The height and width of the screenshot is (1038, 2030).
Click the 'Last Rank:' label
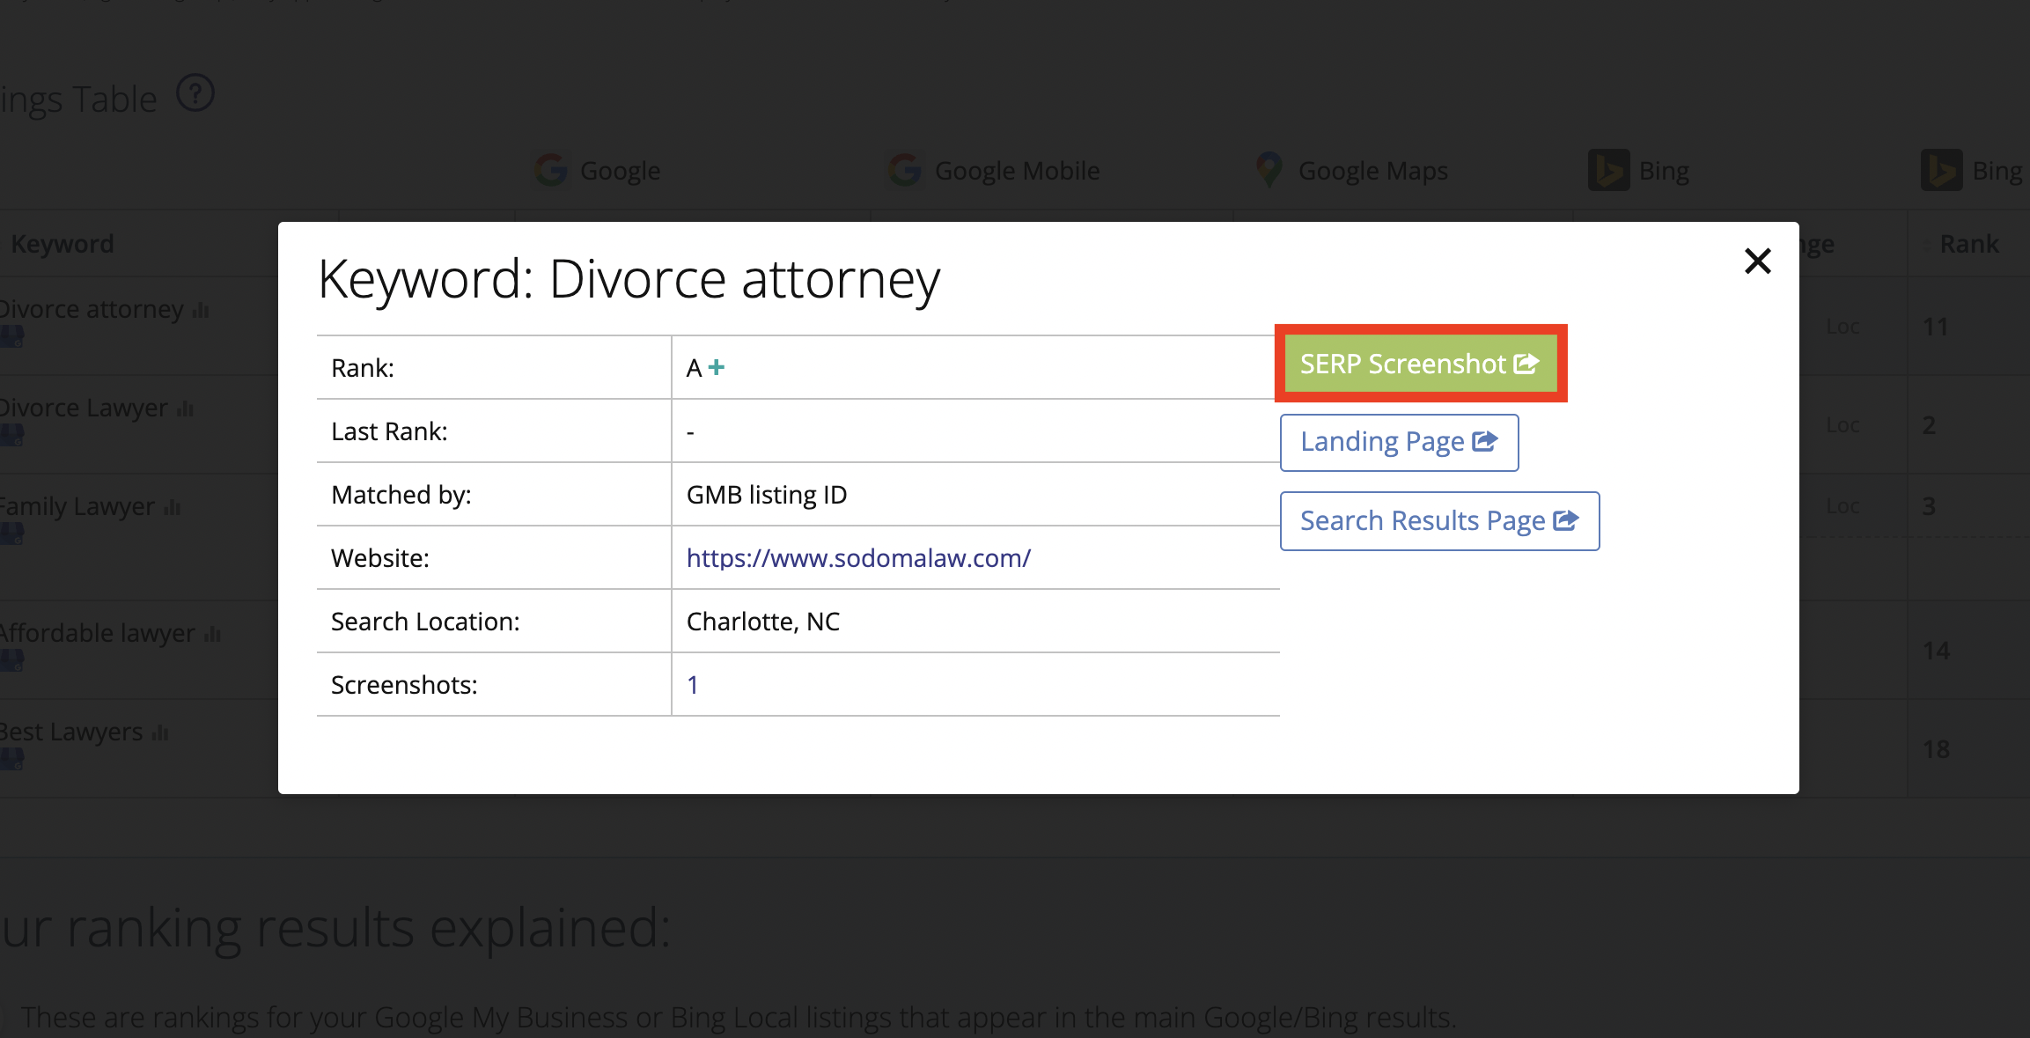click(389, 431)
